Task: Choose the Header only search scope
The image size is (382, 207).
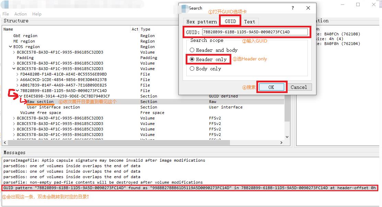Action: pos(192,59)
